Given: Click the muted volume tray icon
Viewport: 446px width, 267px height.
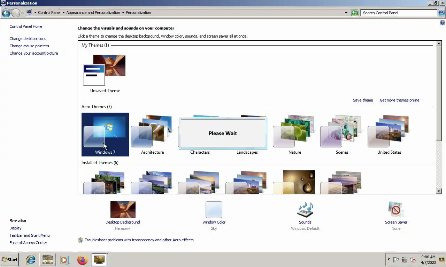Looking at the screenshot, I should pos(413,260).
